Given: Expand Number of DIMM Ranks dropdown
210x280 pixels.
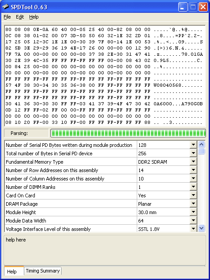Looking at the screenshot, I should tap(193, 187).
